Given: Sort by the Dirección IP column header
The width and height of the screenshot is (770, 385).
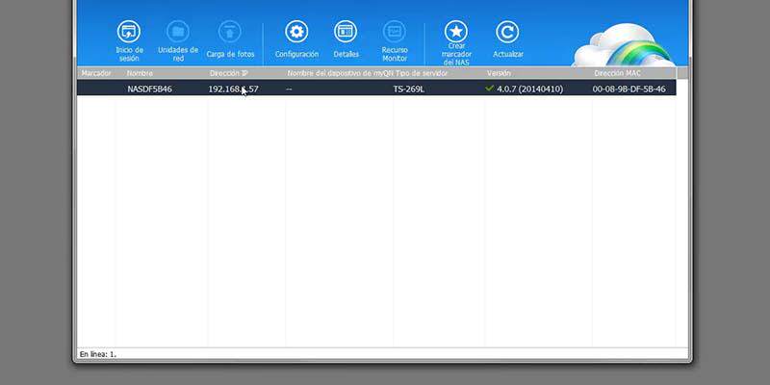Looking at the screenshot, I should point(229,73).
